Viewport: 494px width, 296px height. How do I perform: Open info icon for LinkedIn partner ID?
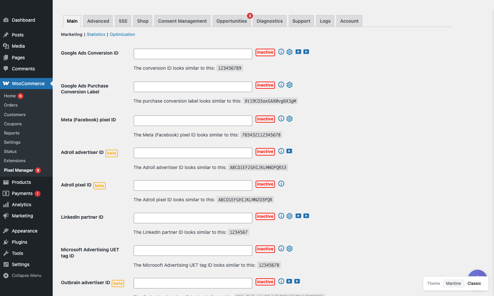pyautogui.click(x=281, y=216)
